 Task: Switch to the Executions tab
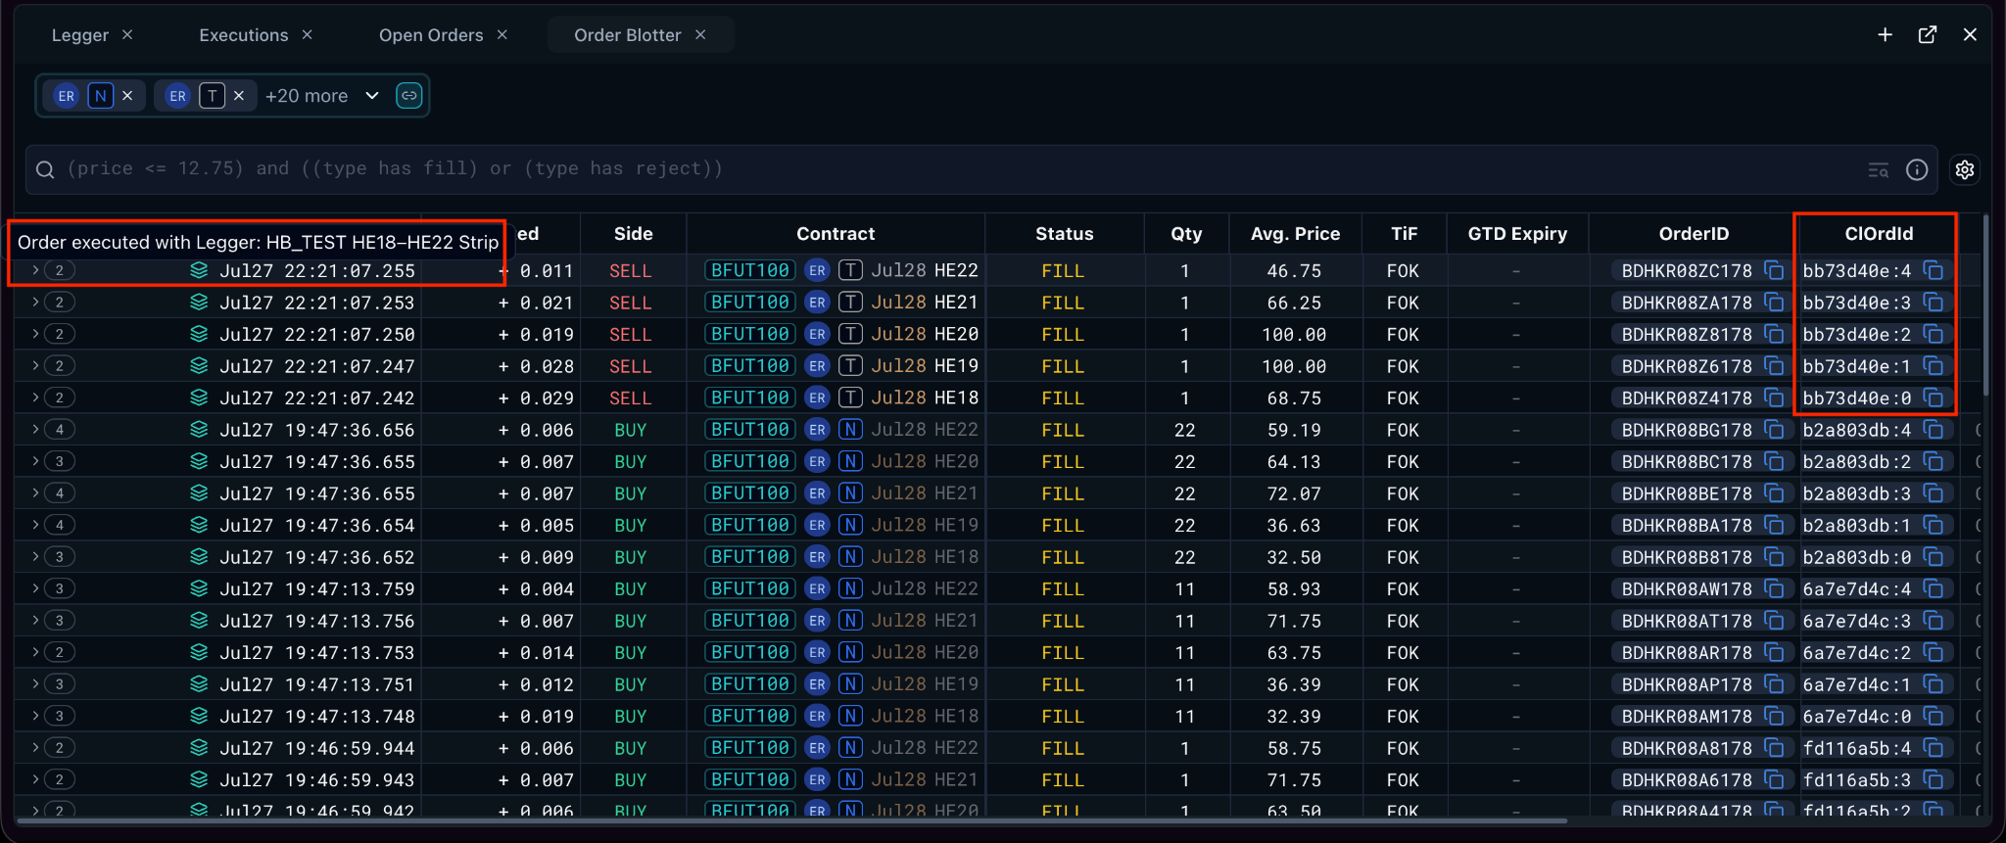pyautogui.click(x=244, y=35)
